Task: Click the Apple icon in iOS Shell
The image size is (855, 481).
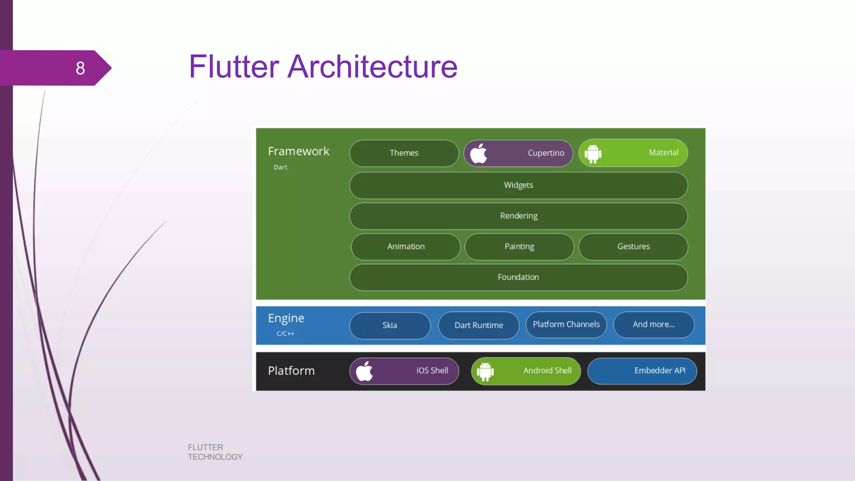Action: 364,371
